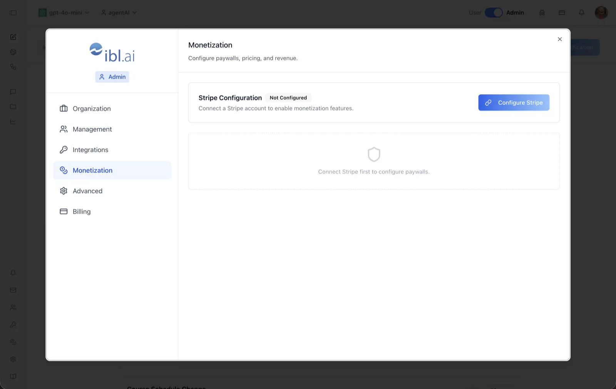Open notifications bell in the top bar
The image size is (616, 389).
(582, 13)
